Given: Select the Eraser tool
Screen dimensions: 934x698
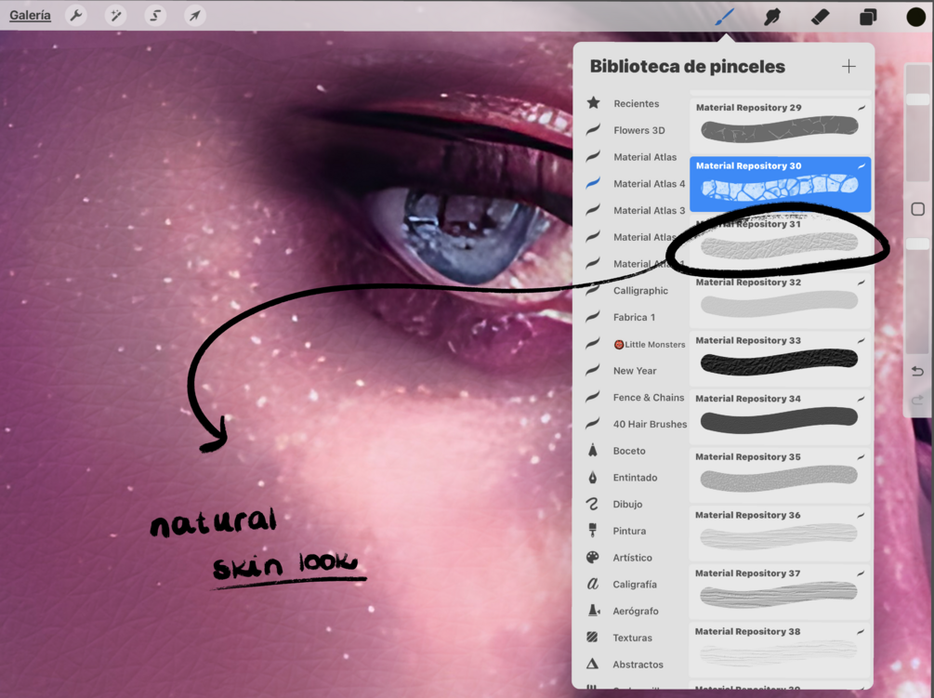Looking at the screenshot, I should click(821, 17).
